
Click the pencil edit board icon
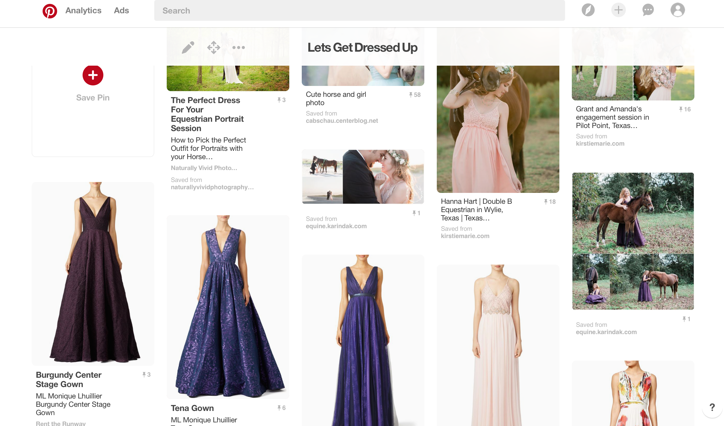pos(188,48)
